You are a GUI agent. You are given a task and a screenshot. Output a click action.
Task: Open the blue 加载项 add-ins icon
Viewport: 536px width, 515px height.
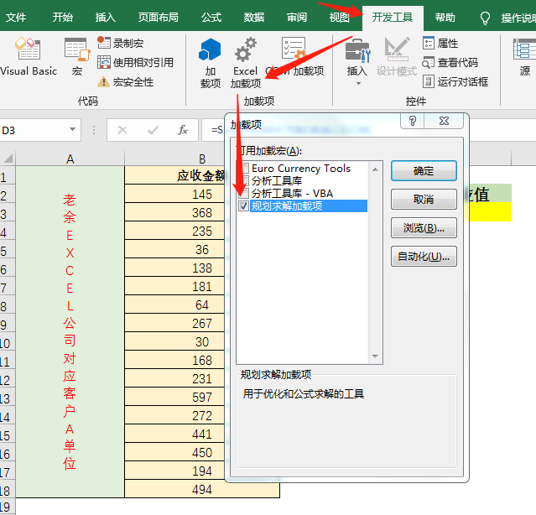210,63
